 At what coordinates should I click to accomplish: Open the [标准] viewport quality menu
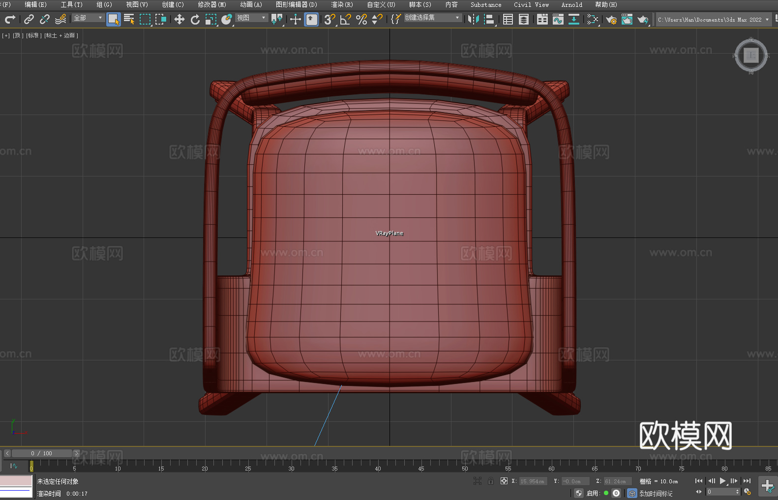click(33, 35)
